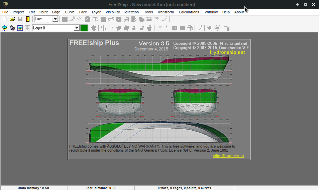Click the paint roller icon

227,28
